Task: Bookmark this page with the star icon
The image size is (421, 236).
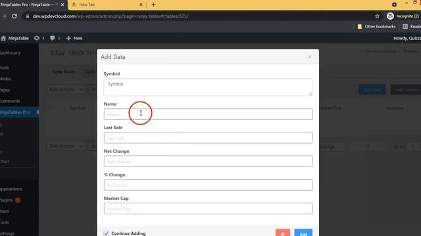Action: [x=377, y=16]
